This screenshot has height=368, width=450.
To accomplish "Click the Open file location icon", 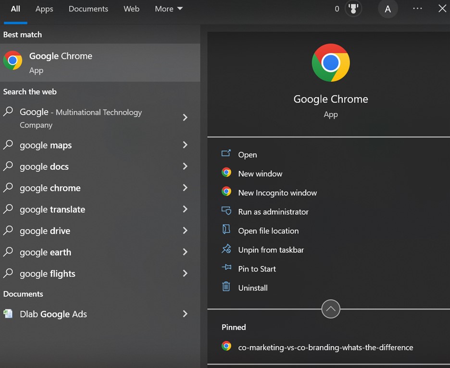I will click(x=226, y=230).
